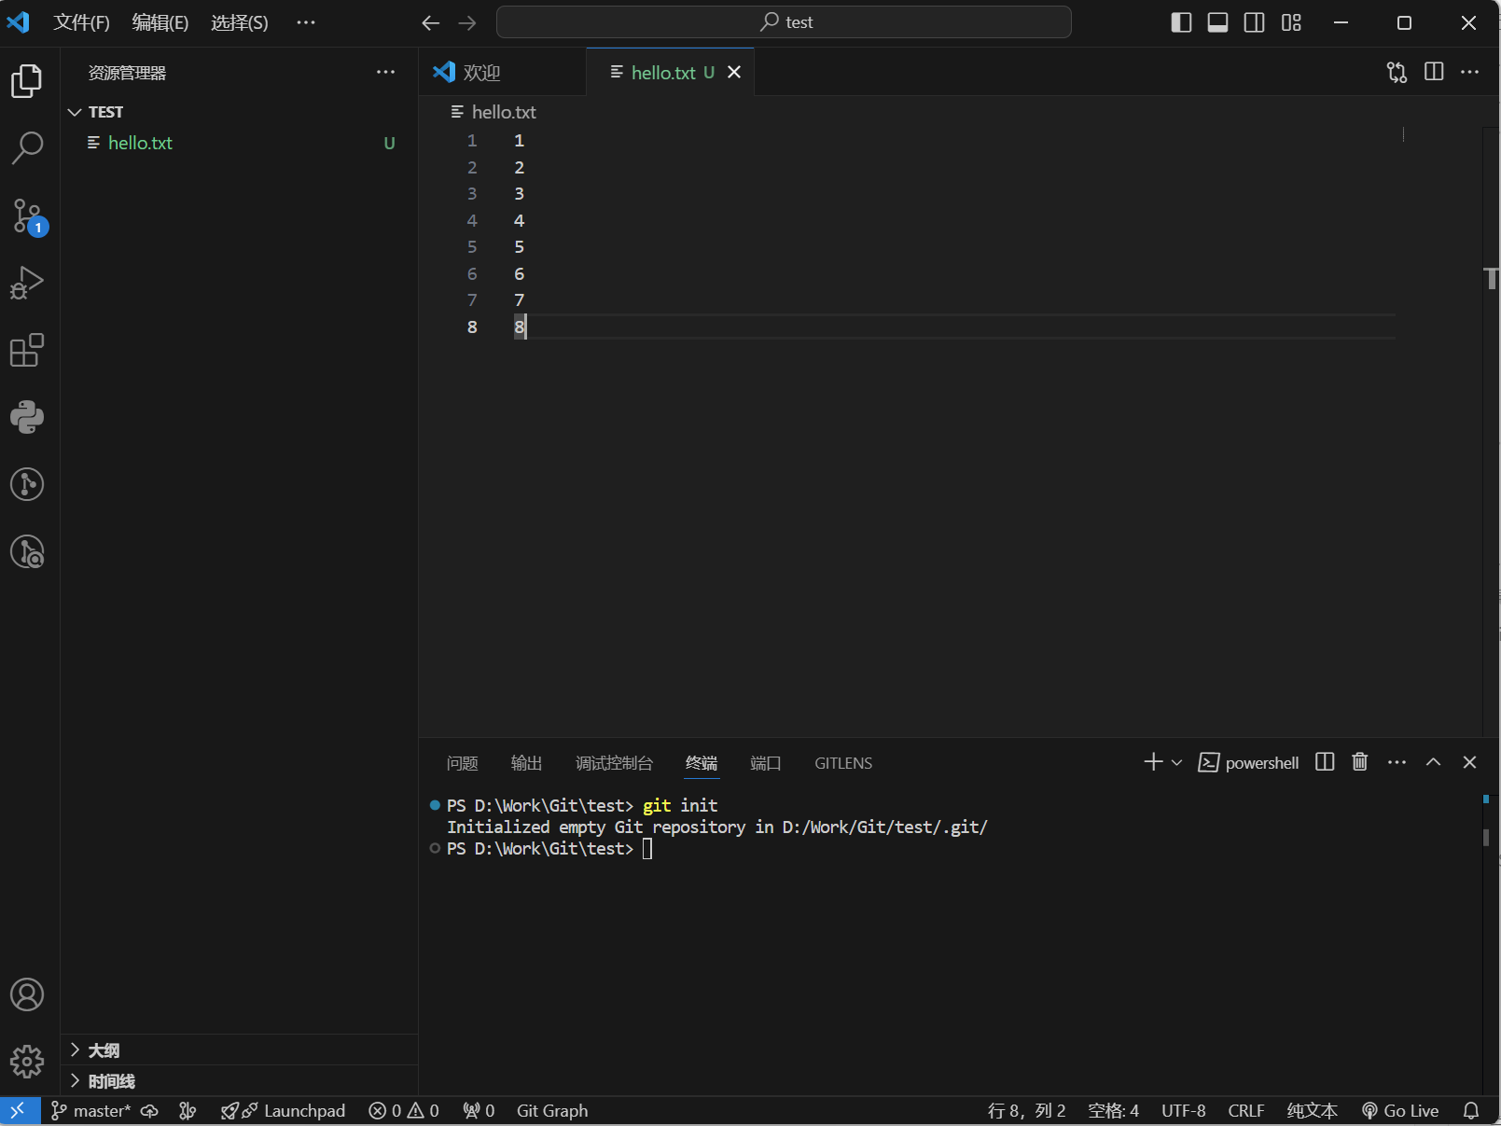Image resolution: width=1501 pixels, height=1126 pixels.
Task: Open the Run and Debug view
Action: tap(27, 283)
